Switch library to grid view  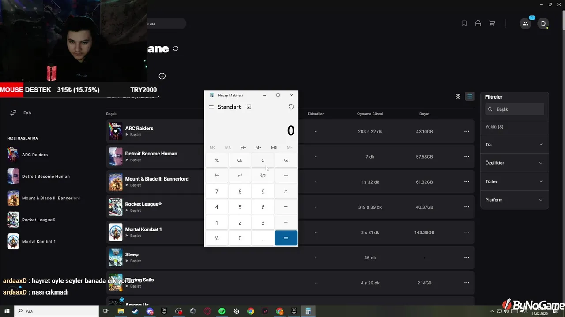coord(458,96)
